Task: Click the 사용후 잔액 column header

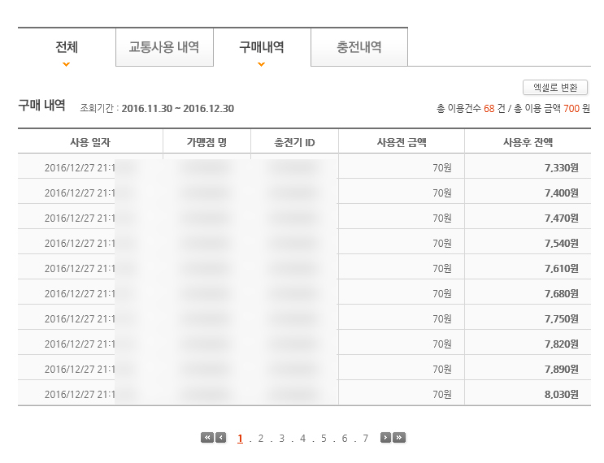Action: click(528, 142)
